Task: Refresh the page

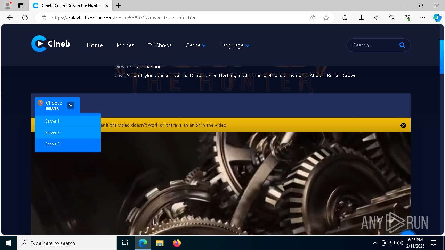Action: coord(25,18)
